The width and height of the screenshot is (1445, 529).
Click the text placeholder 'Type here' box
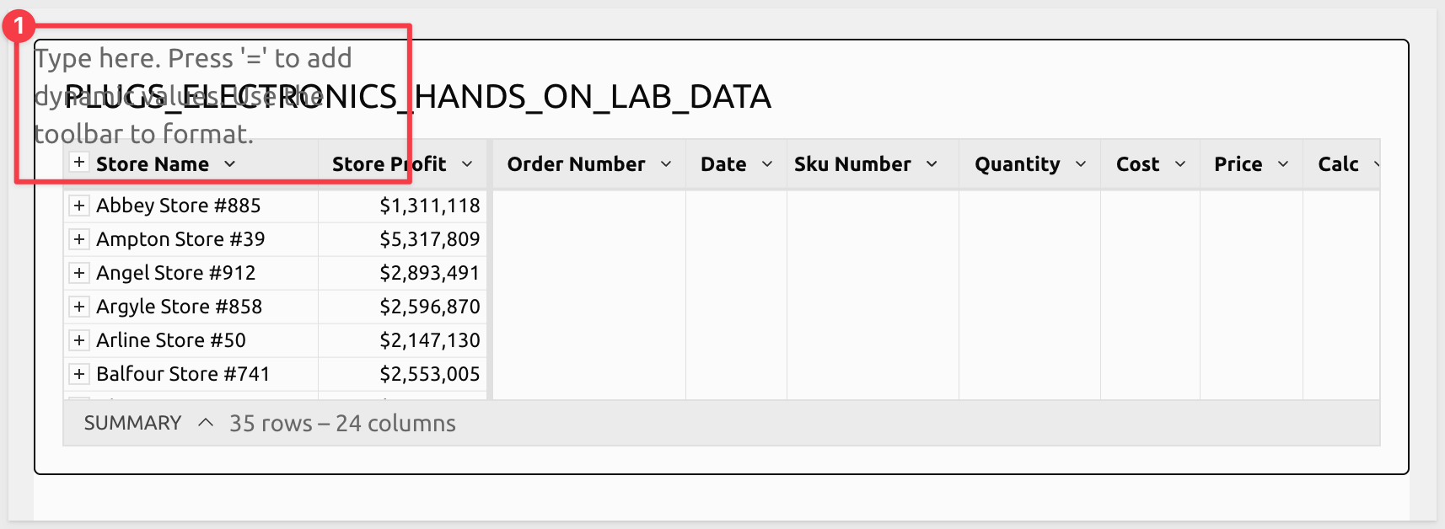(x=192, y=59)
